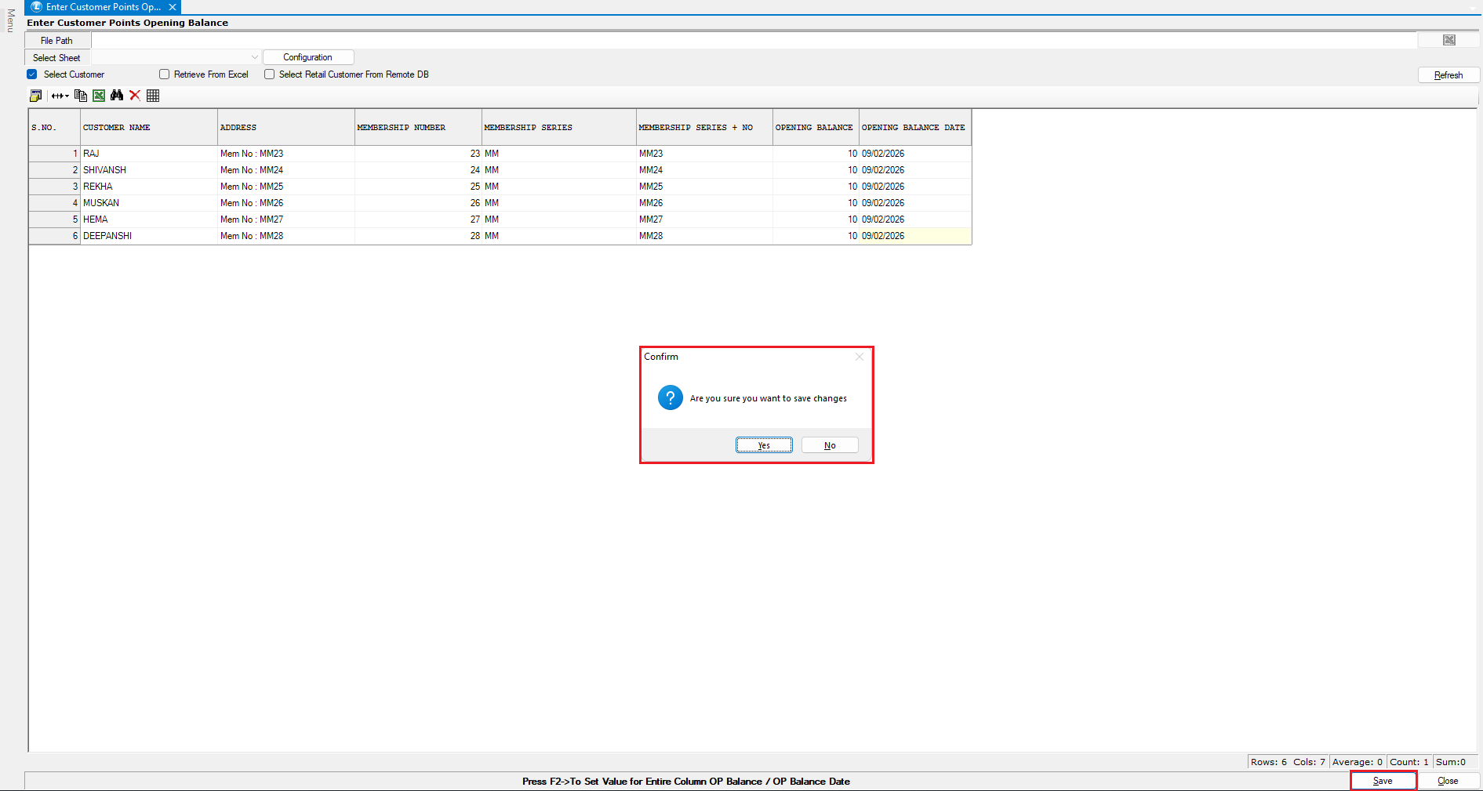The height and width of the screenshot is (791, 1483).
Task: Click the first yellow window toolbar icon
Action: click(x=35, y=96)
